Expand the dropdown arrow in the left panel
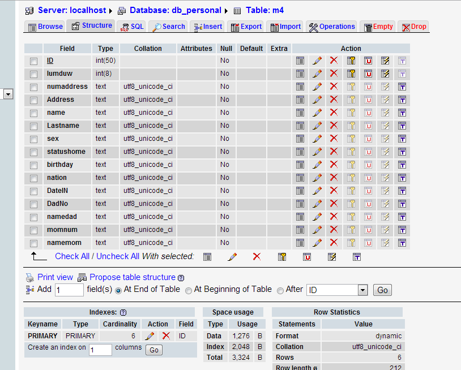This screenshot has width=461, height=370. coord(8,94)
